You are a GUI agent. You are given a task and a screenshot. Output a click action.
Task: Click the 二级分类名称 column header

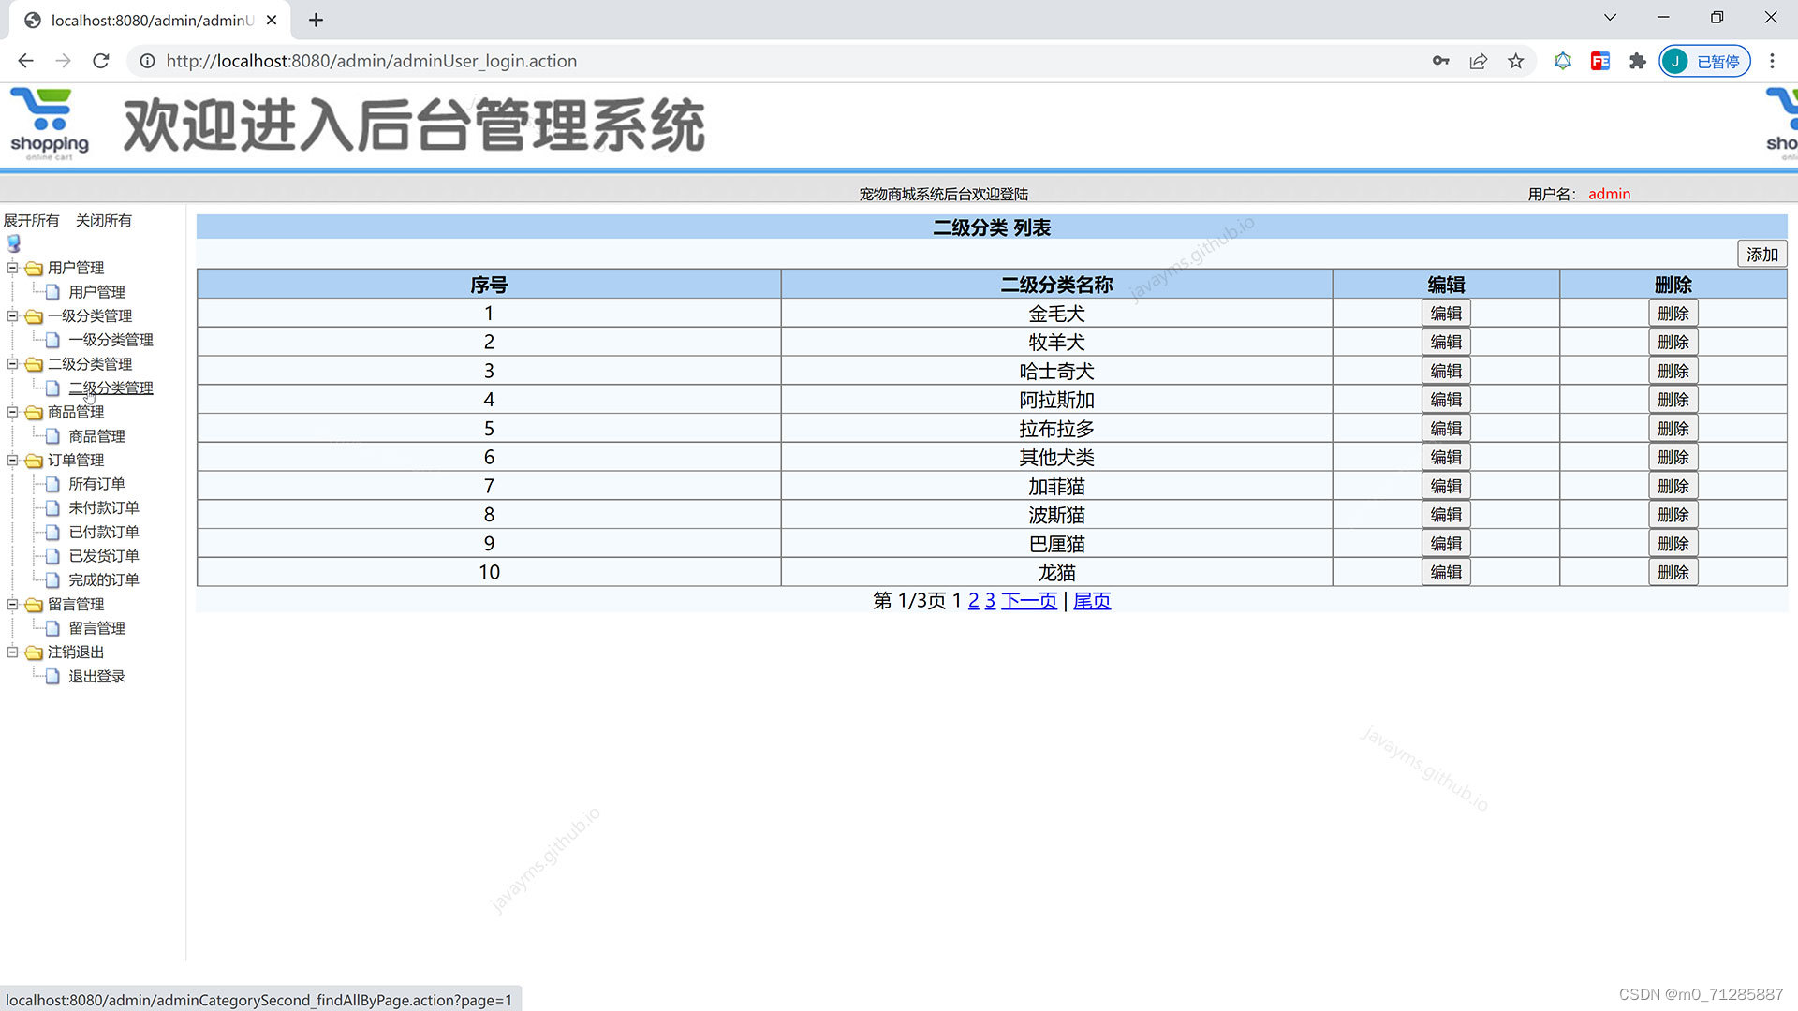pos(1056,285)
